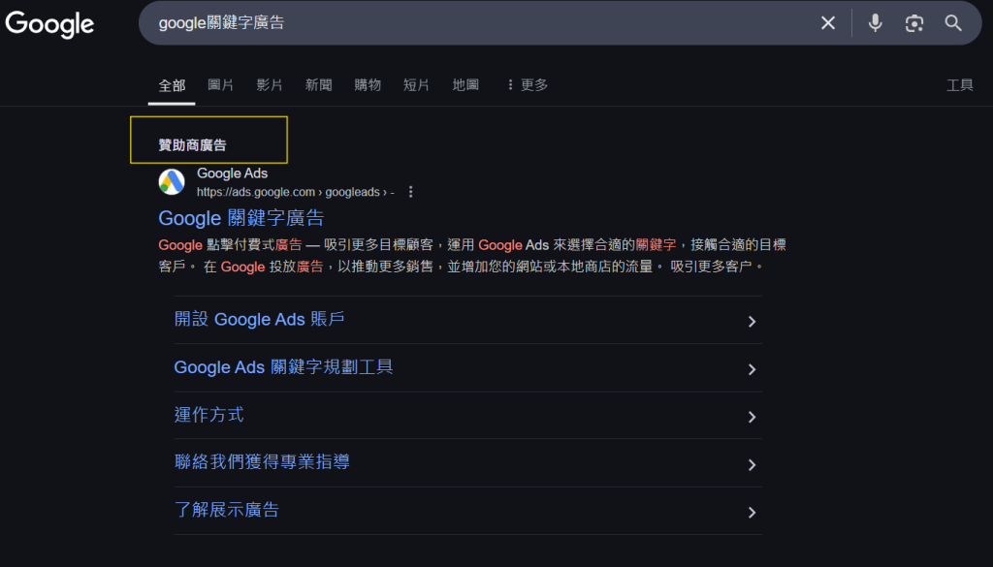This screenshot has height=567, width=993.
Task: Open the three-dot menu beside the ad URL
Action: pos(411,192)
